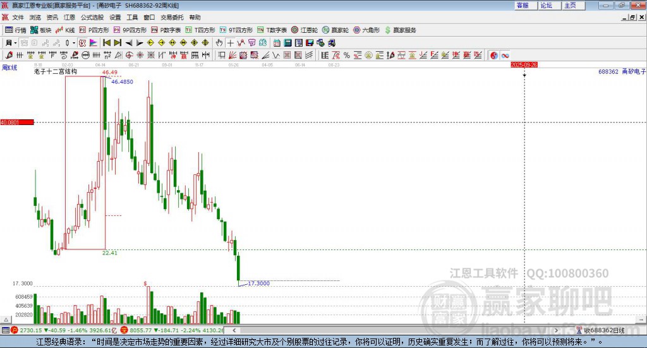Open the 六角形 hexagon tool
The height and width of the screenshot is (348, 647).
(x=366, y=30)
